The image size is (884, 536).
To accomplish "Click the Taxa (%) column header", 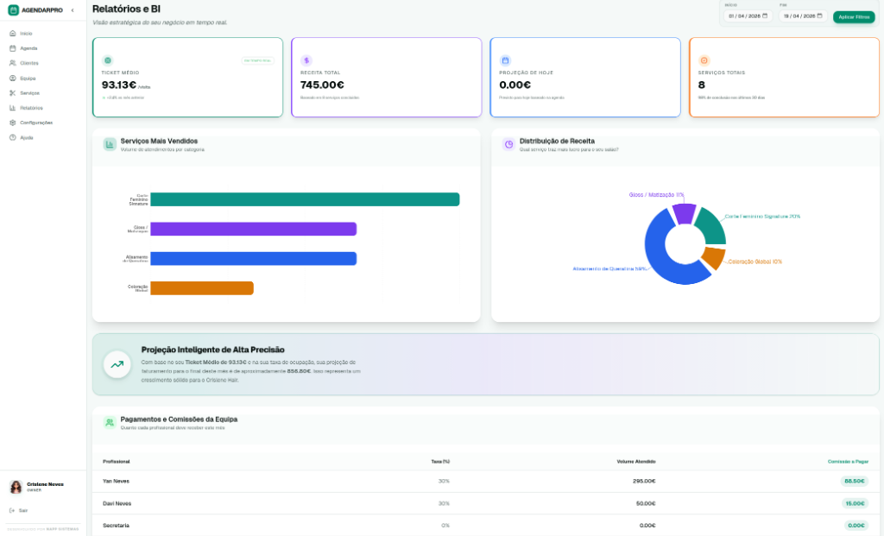I will 440,462.
